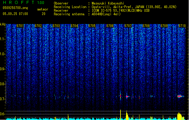Click the 0709 time marker
Screen dimensions: 189x120
tap(164, 26)
